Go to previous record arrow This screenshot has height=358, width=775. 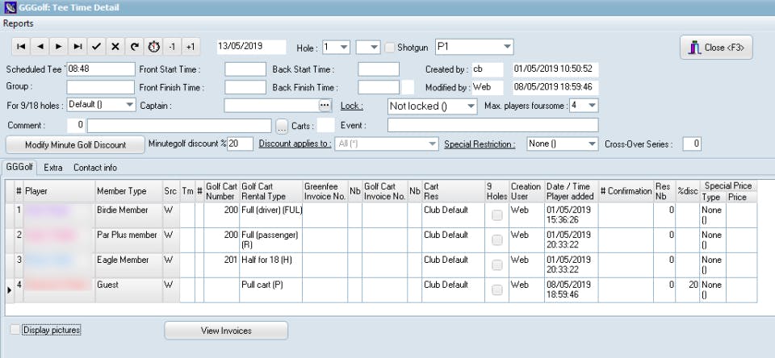(40, 47)
